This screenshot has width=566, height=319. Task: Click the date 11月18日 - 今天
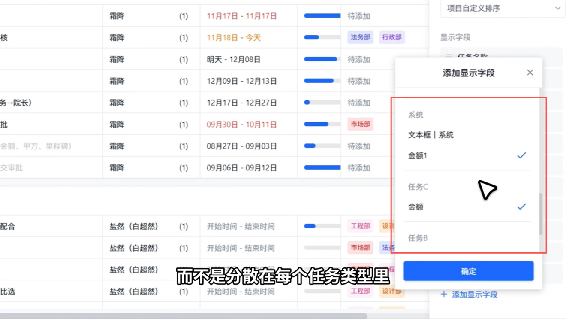tap(234, 38)
